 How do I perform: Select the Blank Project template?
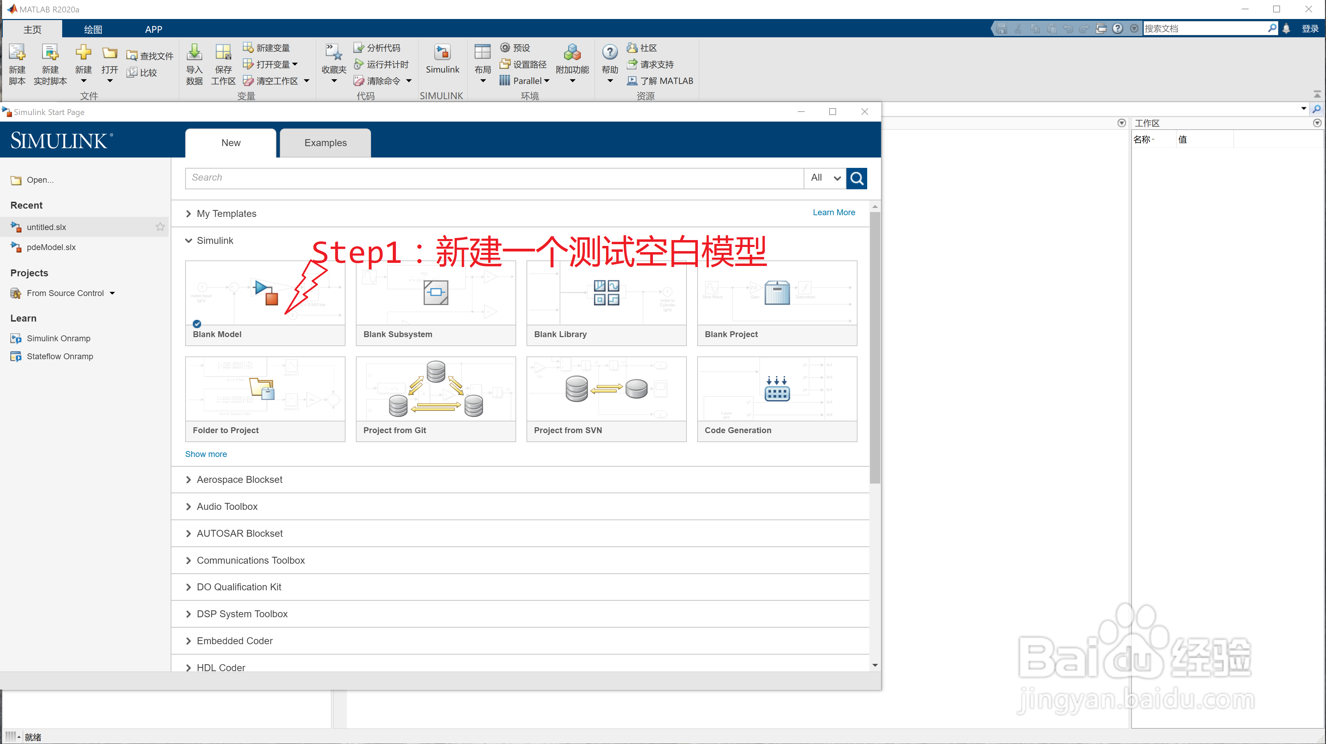[x=777, y=303]
